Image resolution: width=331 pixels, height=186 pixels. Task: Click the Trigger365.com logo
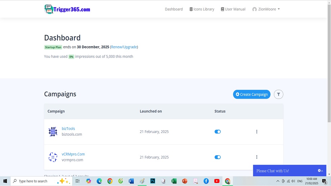67,9
